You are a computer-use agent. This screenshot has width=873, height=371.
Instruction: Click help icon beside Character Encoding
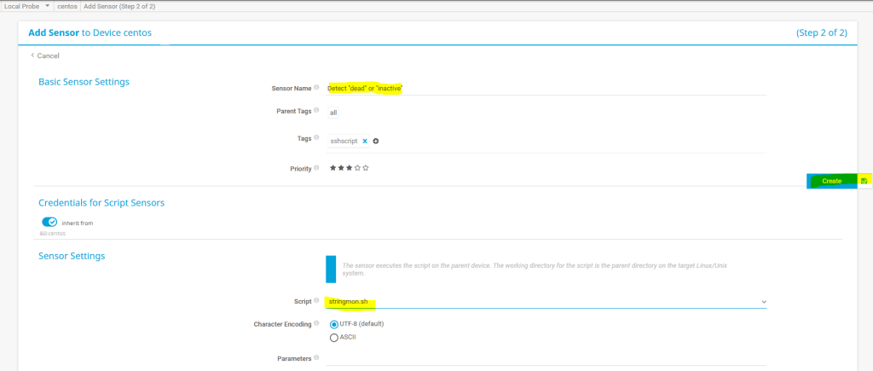point(316,324)
